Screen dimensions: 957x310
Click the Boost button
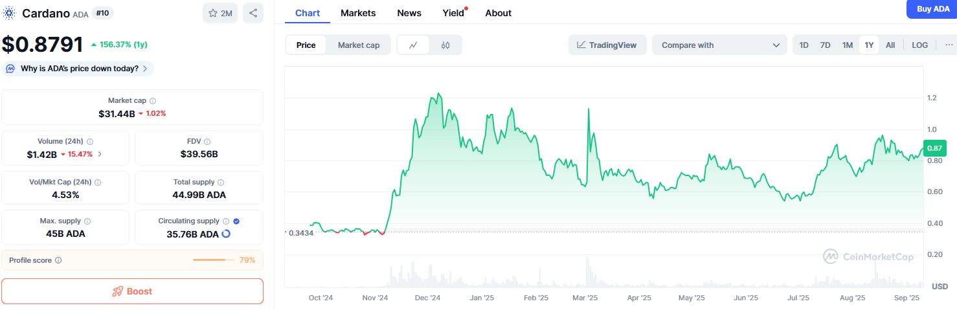point(132,291)
